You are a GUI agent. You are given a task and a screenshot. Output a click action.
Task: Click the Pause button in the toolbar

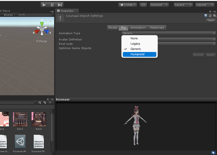click(52, 5)
